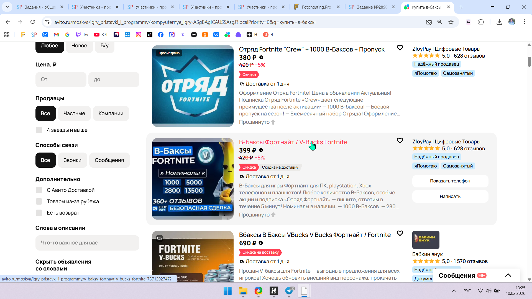532x299 pixels.
Task: Favorite the В-Баксы Фортнайт listing with heart icon
Action: (x=400, y=141)
